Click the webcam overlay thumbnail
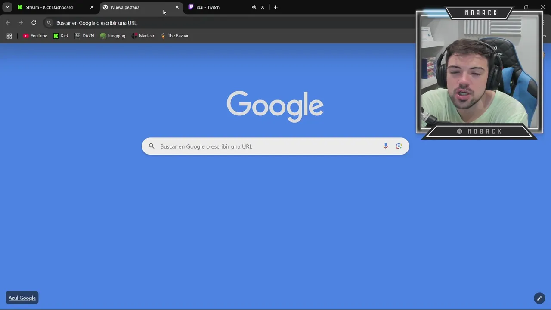 (x=479, y=73)
